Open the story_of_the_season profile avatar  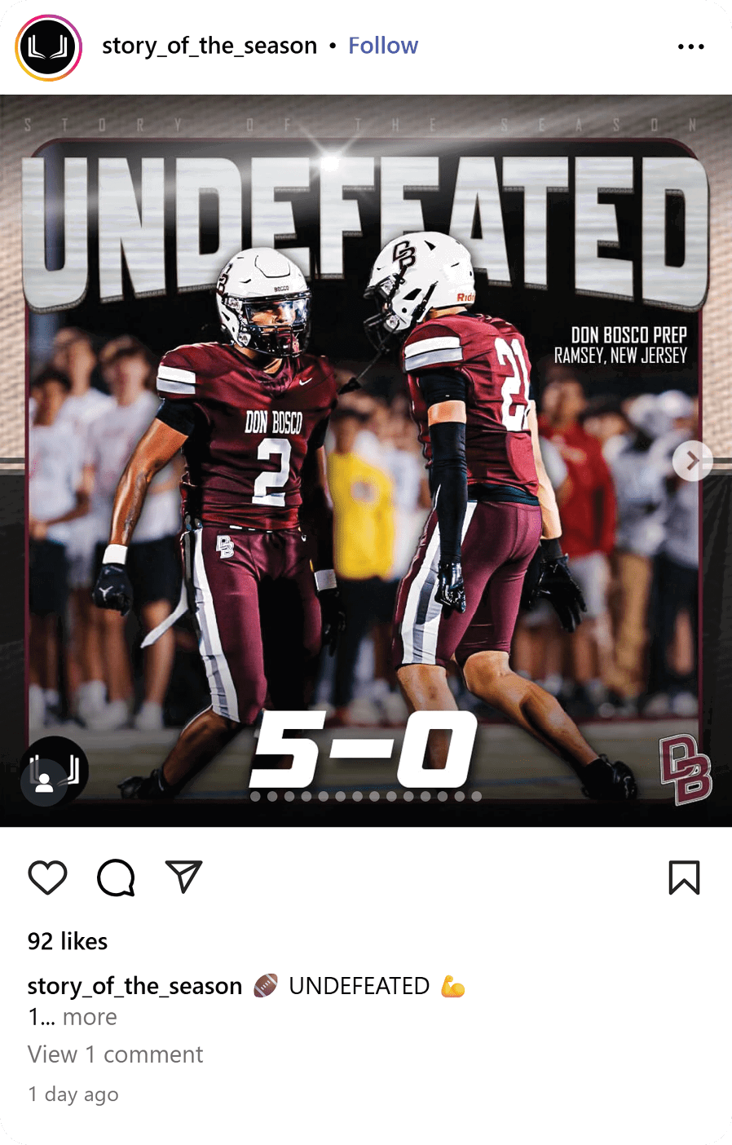click(x=49, y=47)
